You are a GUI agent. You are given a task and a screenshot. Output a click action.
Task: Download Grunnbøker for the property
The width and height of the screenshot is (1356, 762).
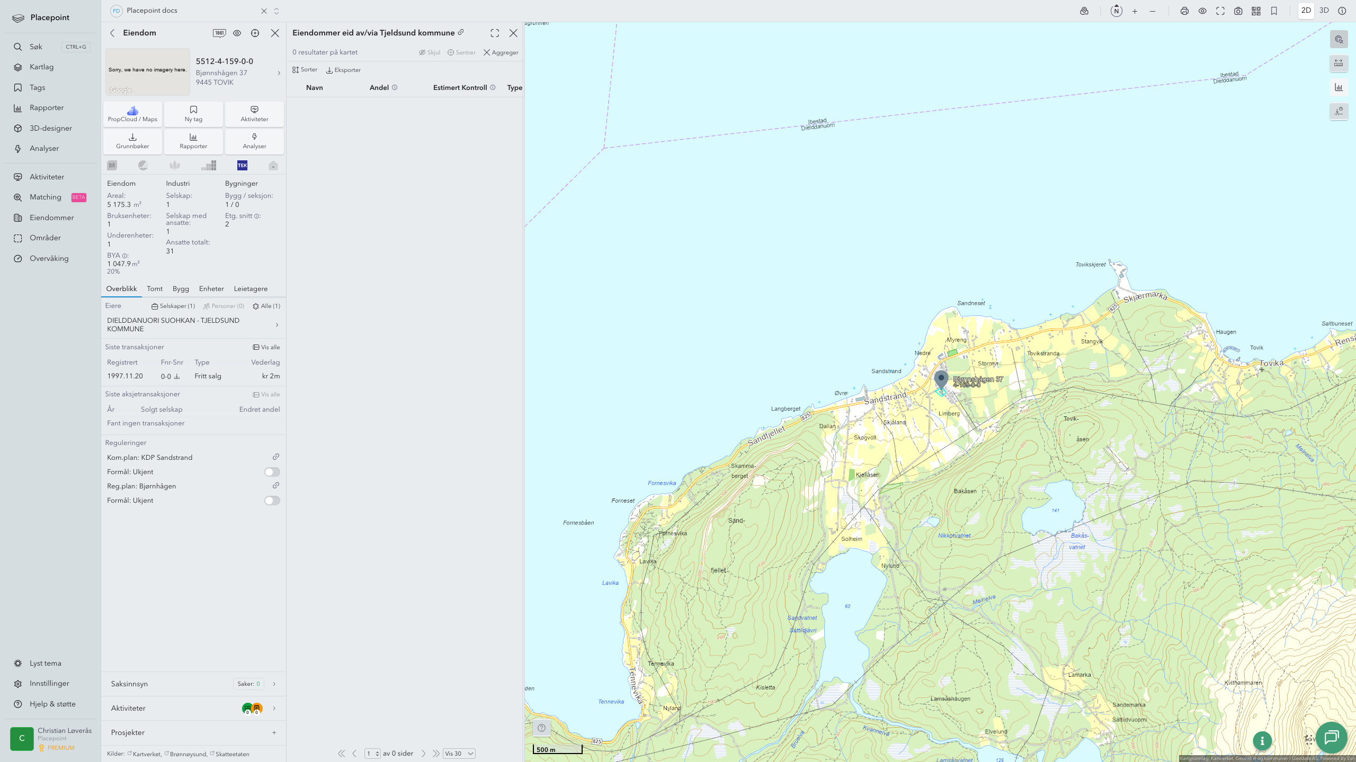click(x=132, y=141)
